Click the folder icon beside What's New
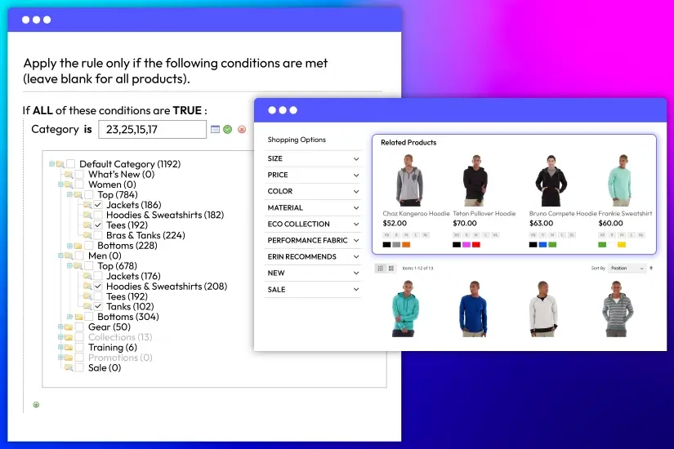674x449 pixels. tap(69, 175)
